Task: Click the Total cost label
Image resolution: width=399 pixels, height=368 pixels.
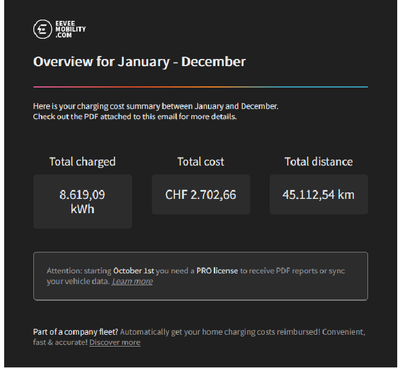Action: pos(201,161)
